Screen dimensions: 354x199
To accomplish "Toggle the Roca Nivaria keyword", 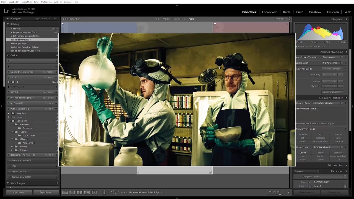I will (338, 153).
